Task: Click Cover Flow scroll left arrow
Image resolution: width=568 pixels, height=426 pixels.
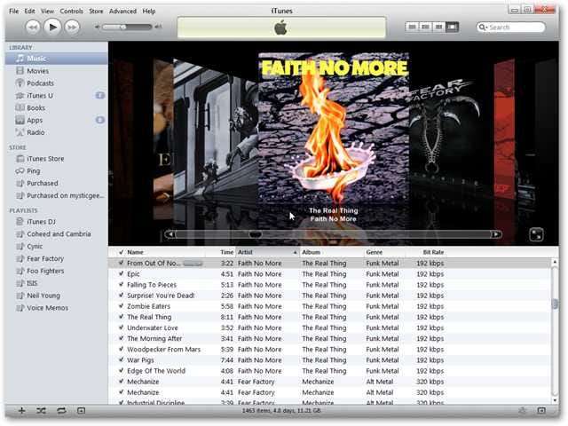Action: [170, 234]
